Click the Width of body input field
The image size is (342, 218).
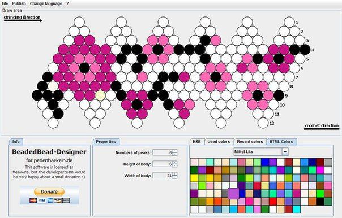click(x=163, y=175)
